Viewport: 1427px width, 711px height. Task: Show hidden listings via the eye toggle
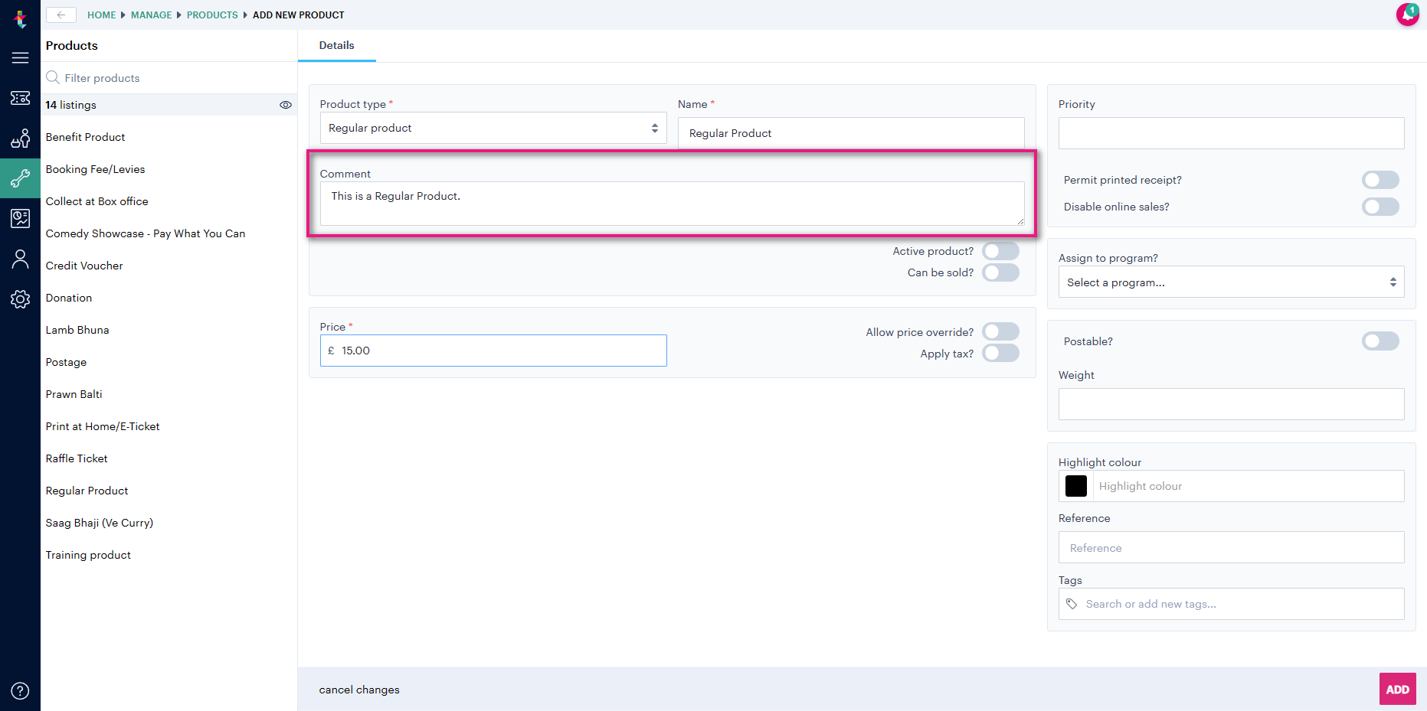click(x=286, y=105)
